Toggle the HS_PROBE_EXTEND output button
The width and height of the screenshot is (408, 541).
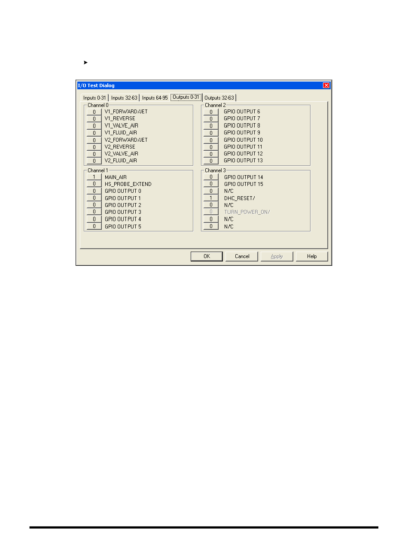point(94,184)
